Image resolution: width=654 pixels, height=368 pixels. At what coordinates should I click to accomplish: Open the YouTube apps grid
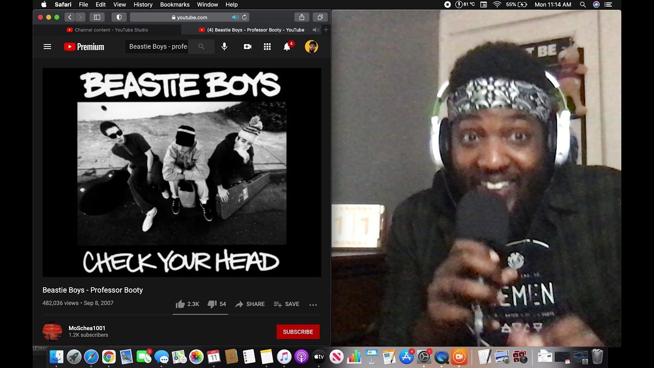point(267,47)
